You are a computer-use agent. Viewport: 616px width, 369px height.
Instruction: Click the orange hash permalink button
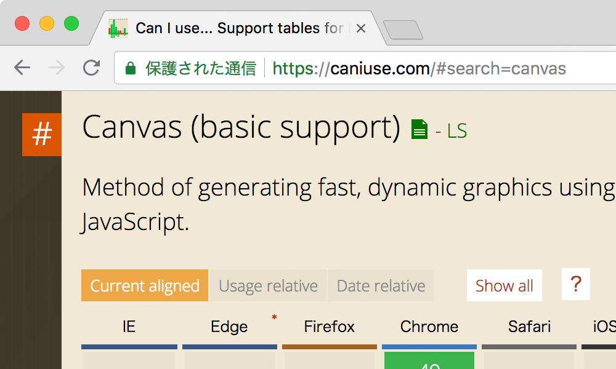(42, 135)
